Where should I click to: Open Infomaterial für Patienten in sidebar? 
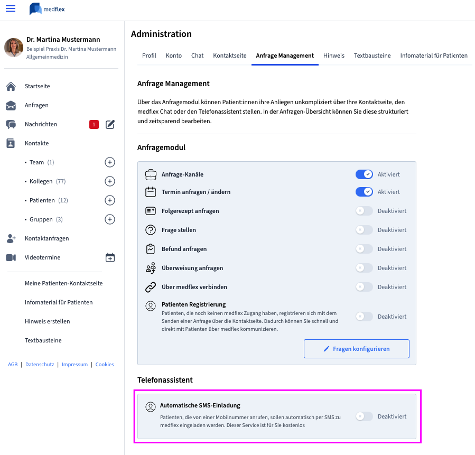point(59,303)
